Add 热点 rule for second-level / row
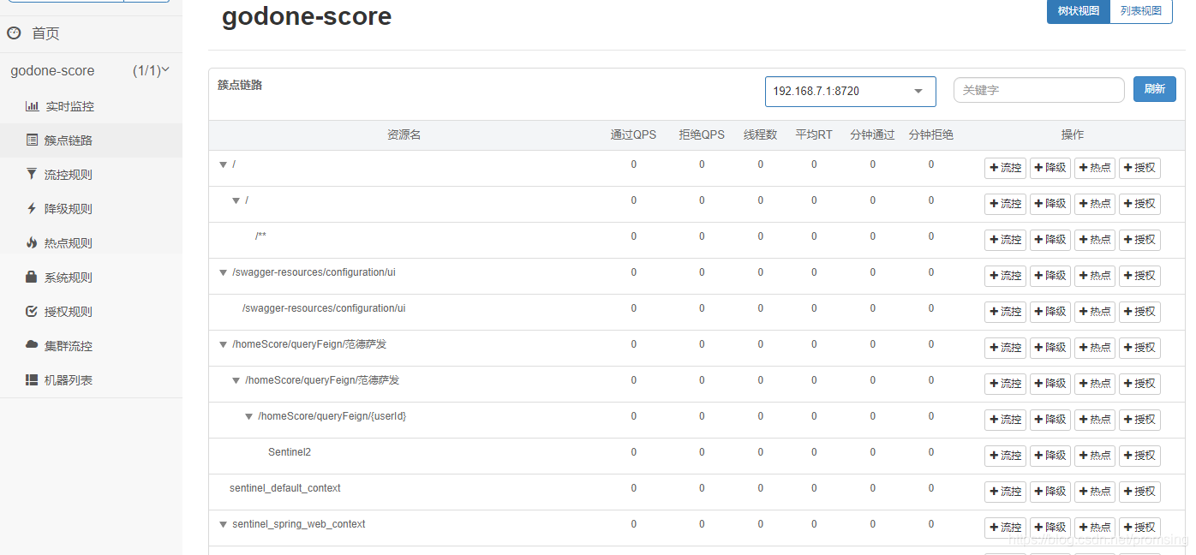 1095,204
